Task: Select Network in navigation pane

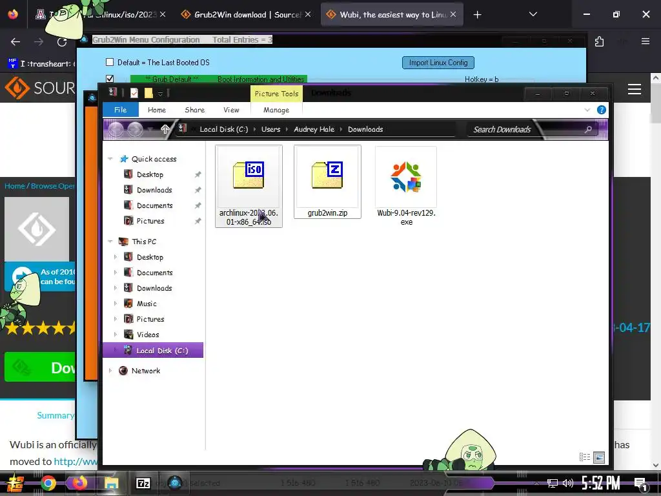Action: click(x=145, y=371)
